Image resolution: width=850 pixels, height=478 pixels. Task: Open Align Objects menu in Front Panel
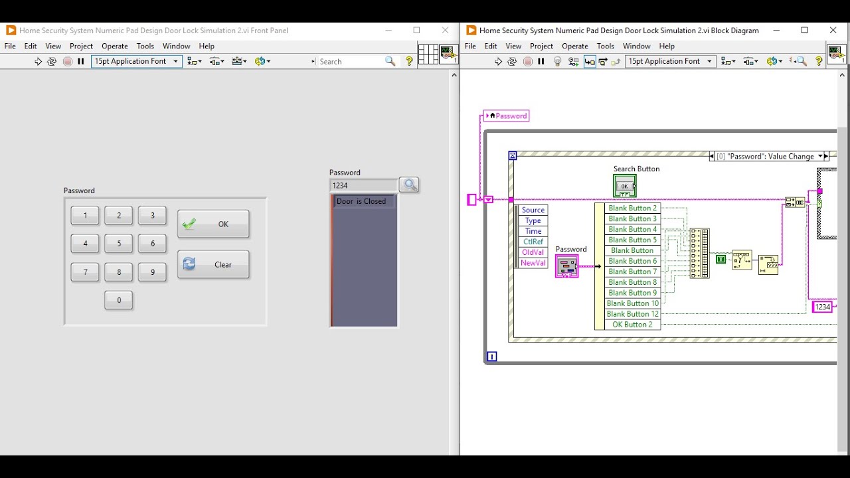click(x=195, y=61)
